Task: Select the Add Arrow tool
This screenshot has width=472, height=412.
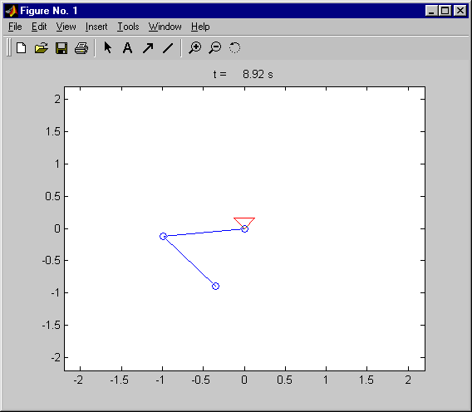Action: (148, 48)
